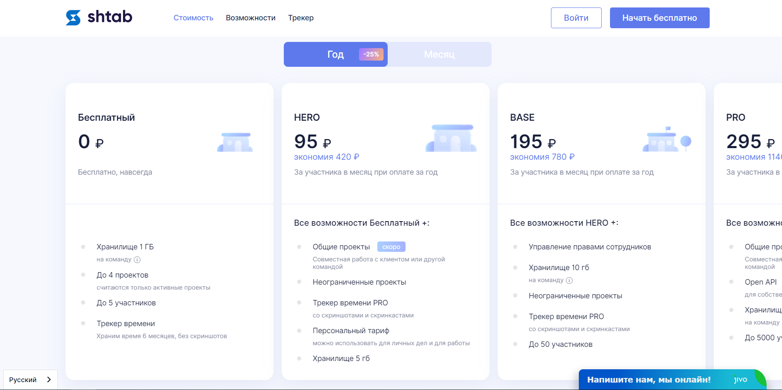The width and height of the screenshot is (782, 390).
Task: Click the shtab logo icon
Action: (x=73, y=18)
